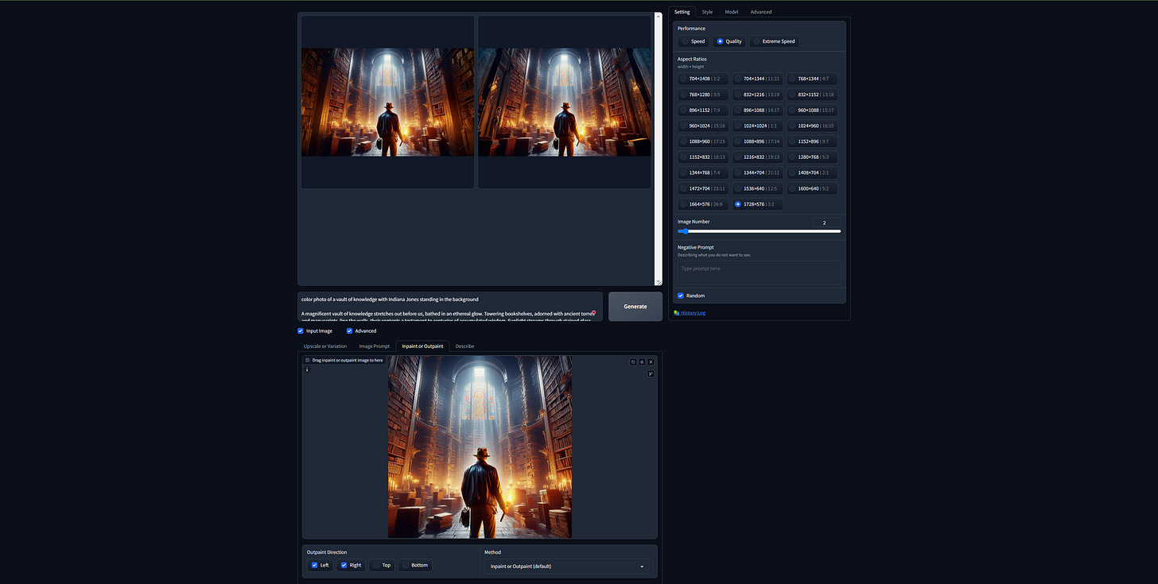Select the Quality performance option
This screenshot has height=584, width=1158.
[x=729, y=41]
